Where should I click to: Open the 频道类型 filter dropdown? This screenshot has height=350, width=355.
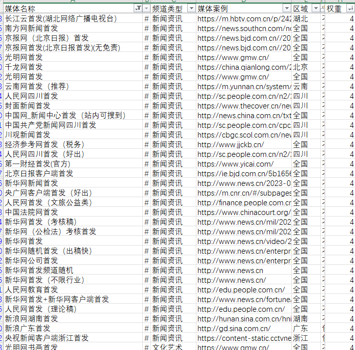pos(191,9)
